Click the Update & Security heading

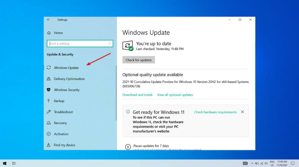click(x=60, y=54)
